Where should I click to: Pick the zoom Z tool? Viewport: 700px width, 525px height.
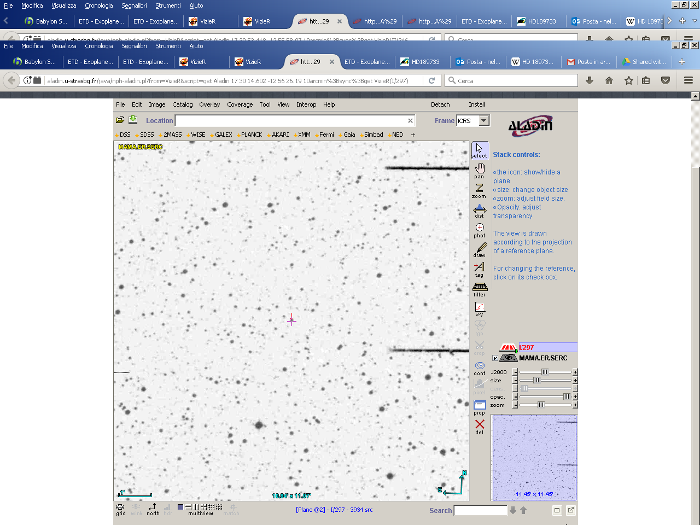[x=480, y=190]
